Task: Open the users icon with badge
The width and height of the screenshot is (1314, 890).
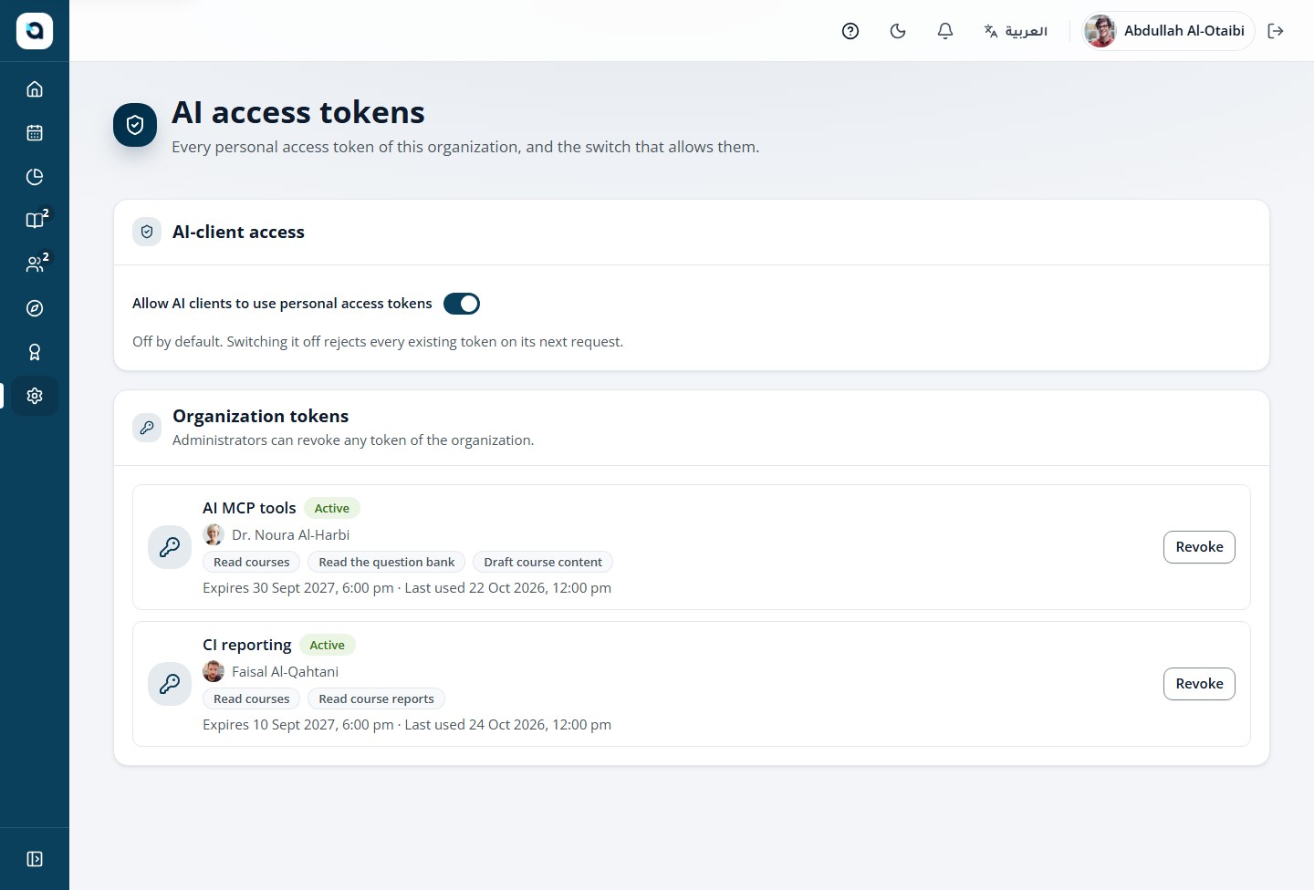Action: pos(35,264)
